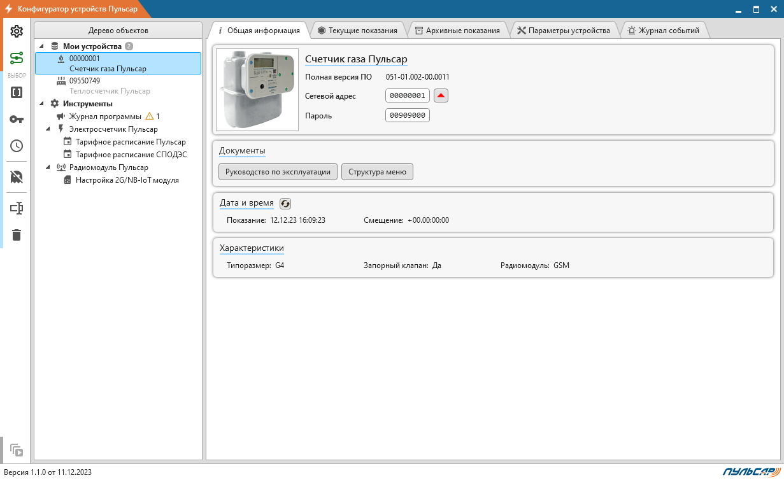
Task: Collapse the Мои устройства tree node
Action: pyautogui.click(x=41, y=46)
